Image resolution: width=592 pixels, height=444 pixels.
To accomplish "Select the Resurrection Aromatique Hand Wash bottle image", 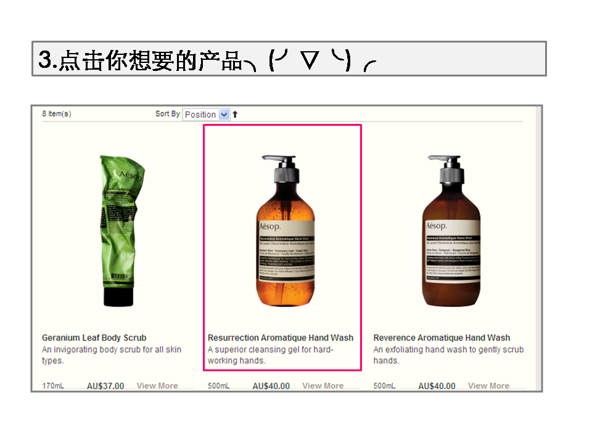I will (286, 230).
